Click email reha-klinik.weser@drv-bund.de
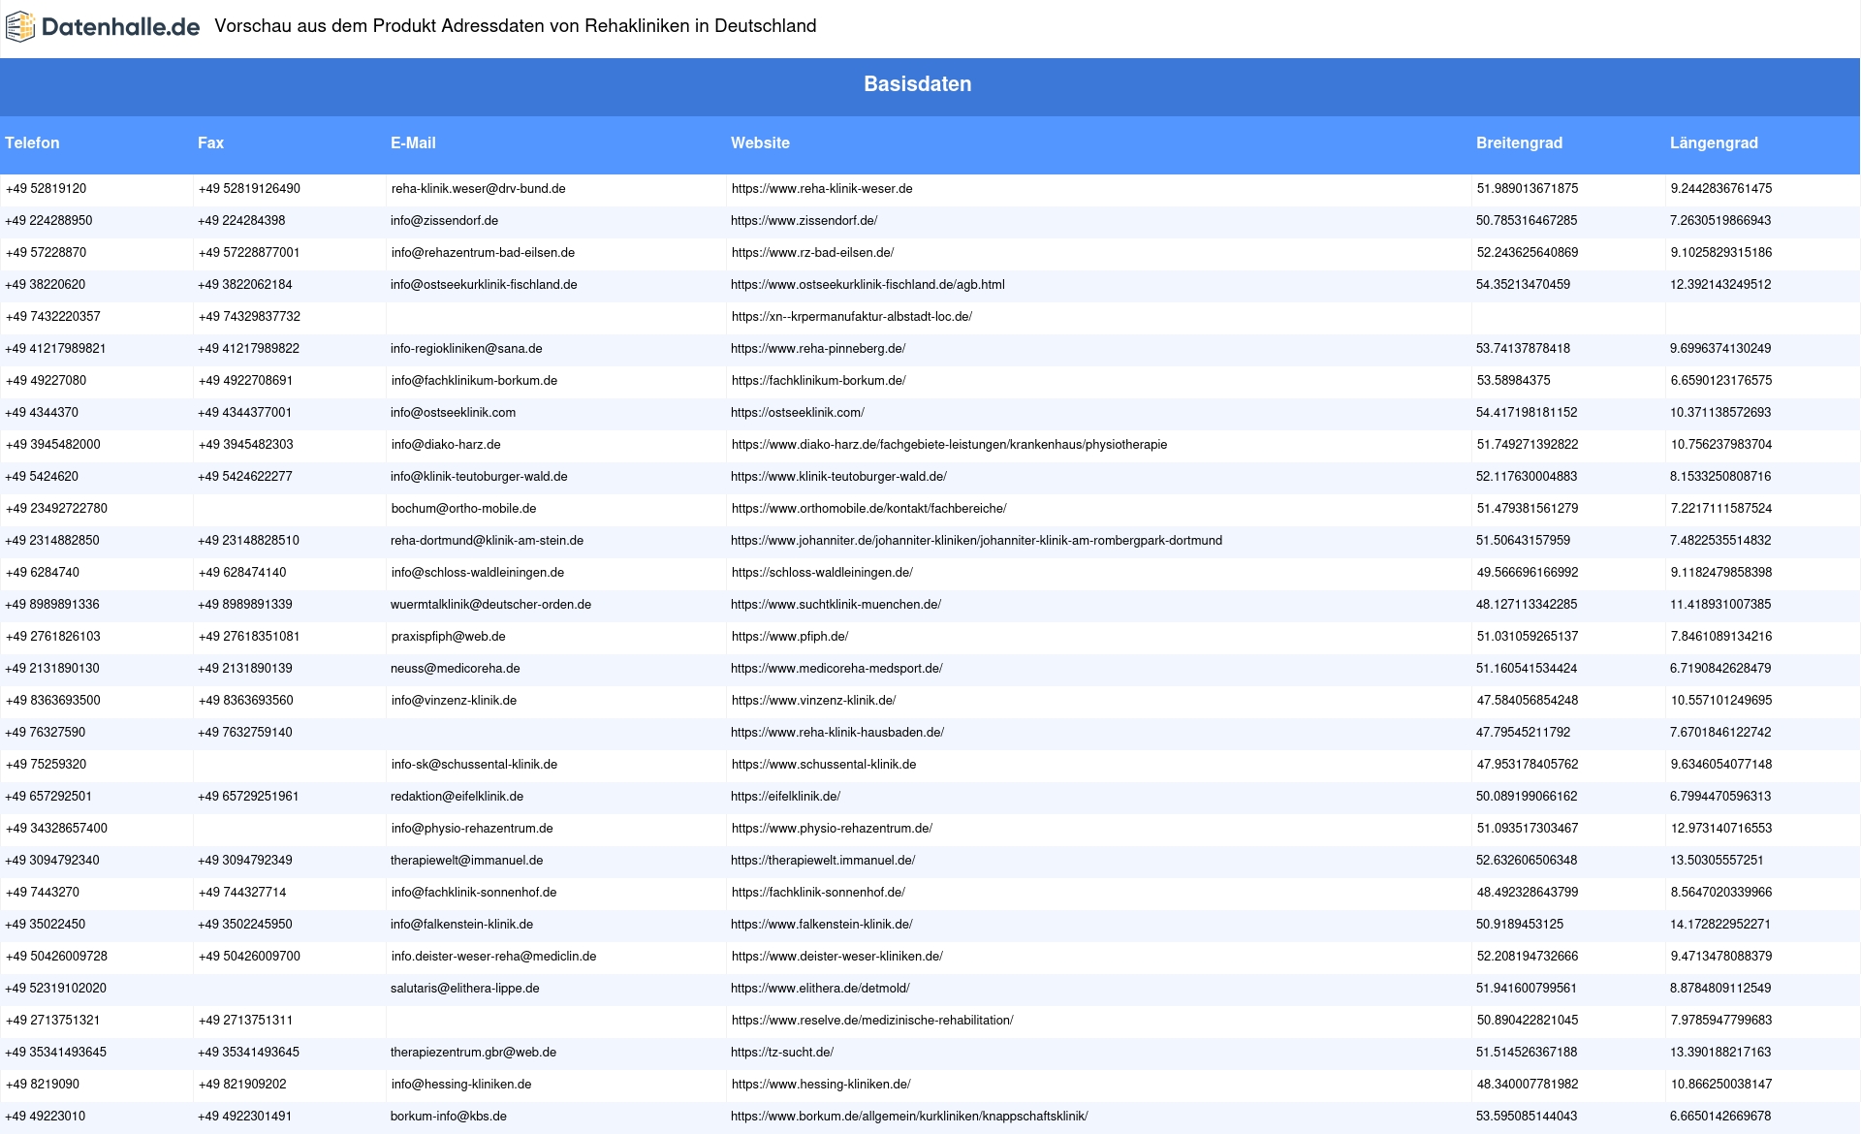Screen dimensions: 1861x1134 point(479,189)
